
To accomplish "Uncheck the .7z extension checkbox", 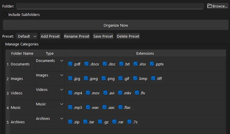I will [x=129, y=122].
